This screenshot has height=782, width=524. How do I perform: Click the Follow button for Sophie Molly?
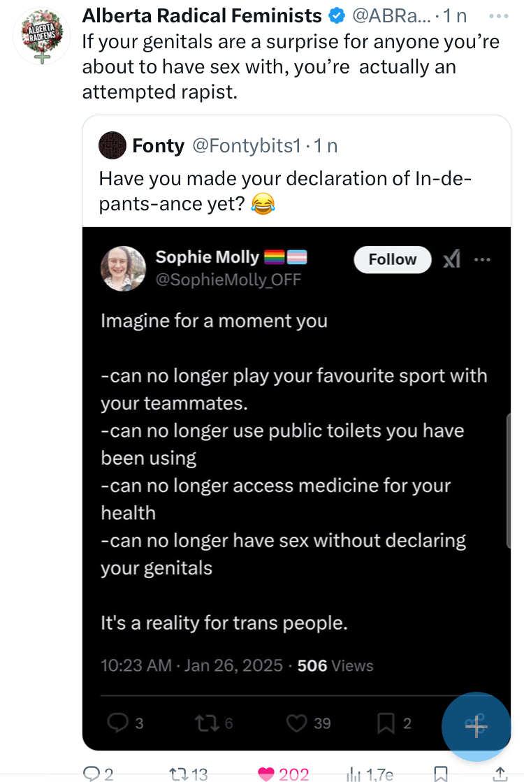coord(392,259)
